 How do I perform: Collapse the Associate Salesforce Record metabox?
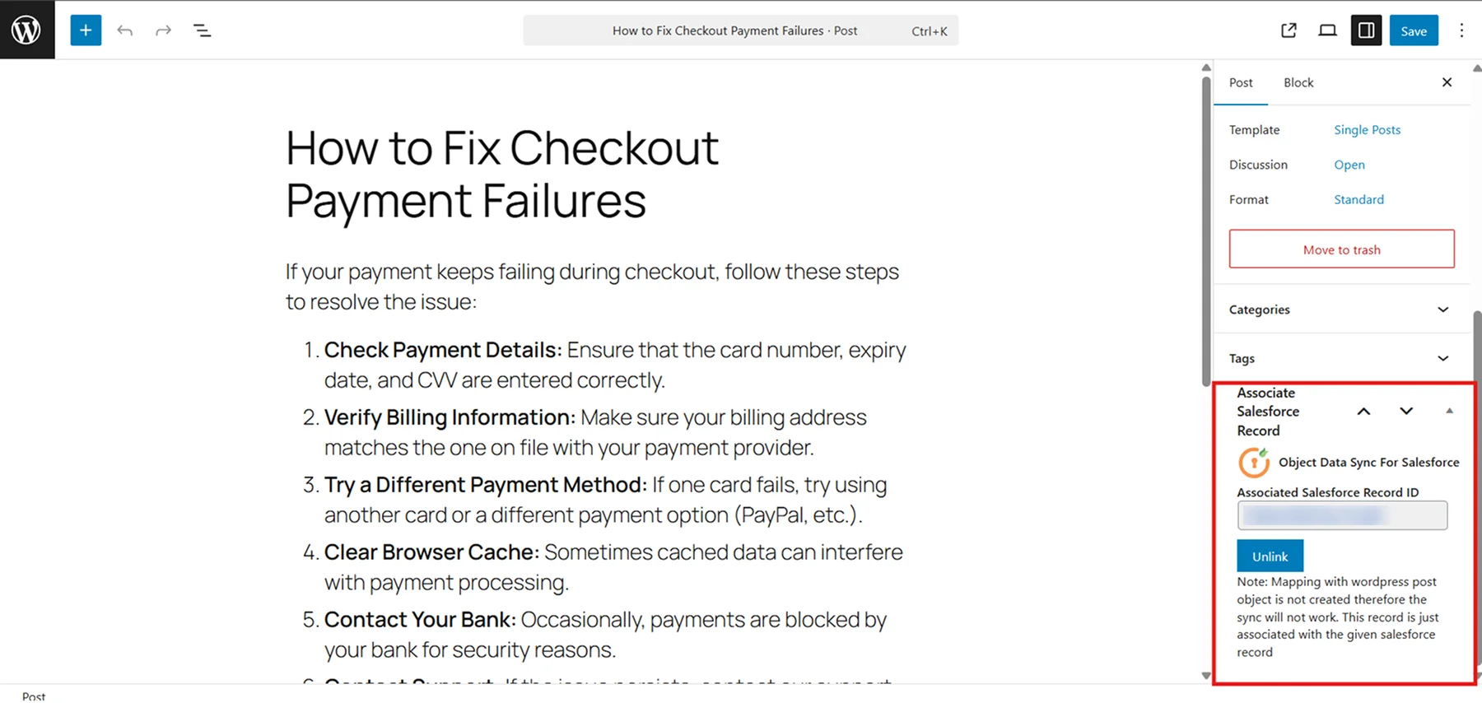pyautogui.click(x=1449, y=411)
